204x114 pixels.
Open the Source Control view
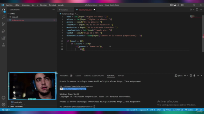(x=4, y=24)
